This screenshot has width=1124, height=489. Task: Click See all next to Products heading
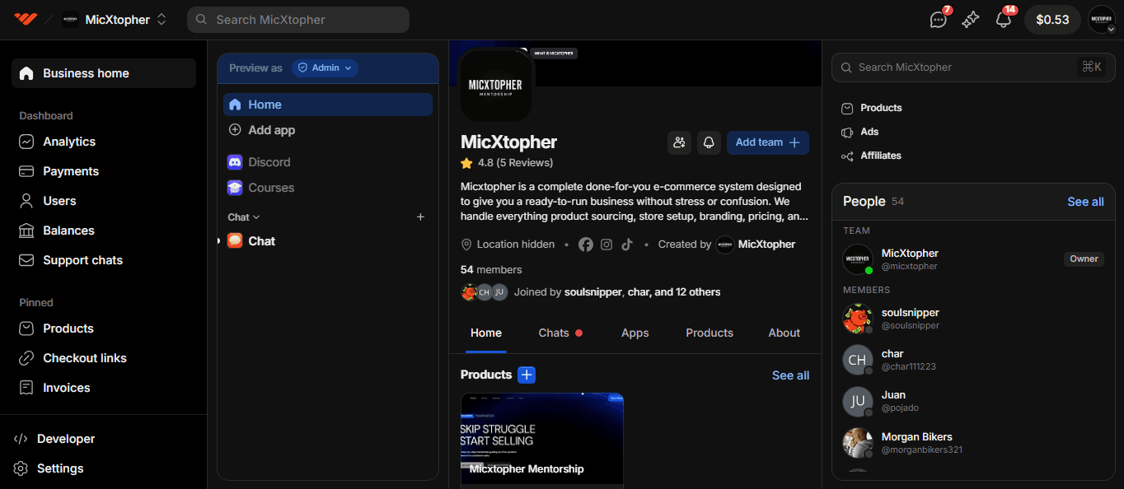pyautogui.click(x=790, y=375)
